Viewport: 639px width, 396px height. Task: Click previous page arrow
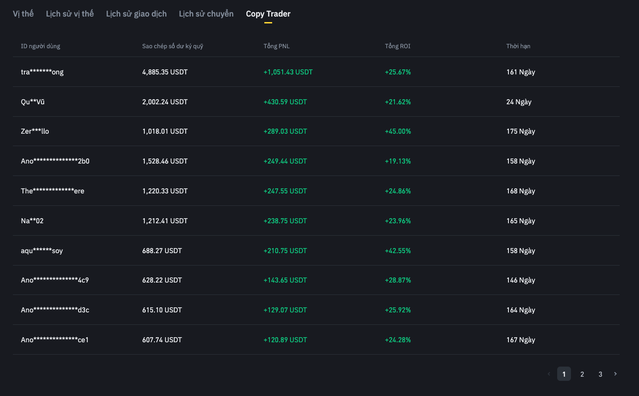548,374
